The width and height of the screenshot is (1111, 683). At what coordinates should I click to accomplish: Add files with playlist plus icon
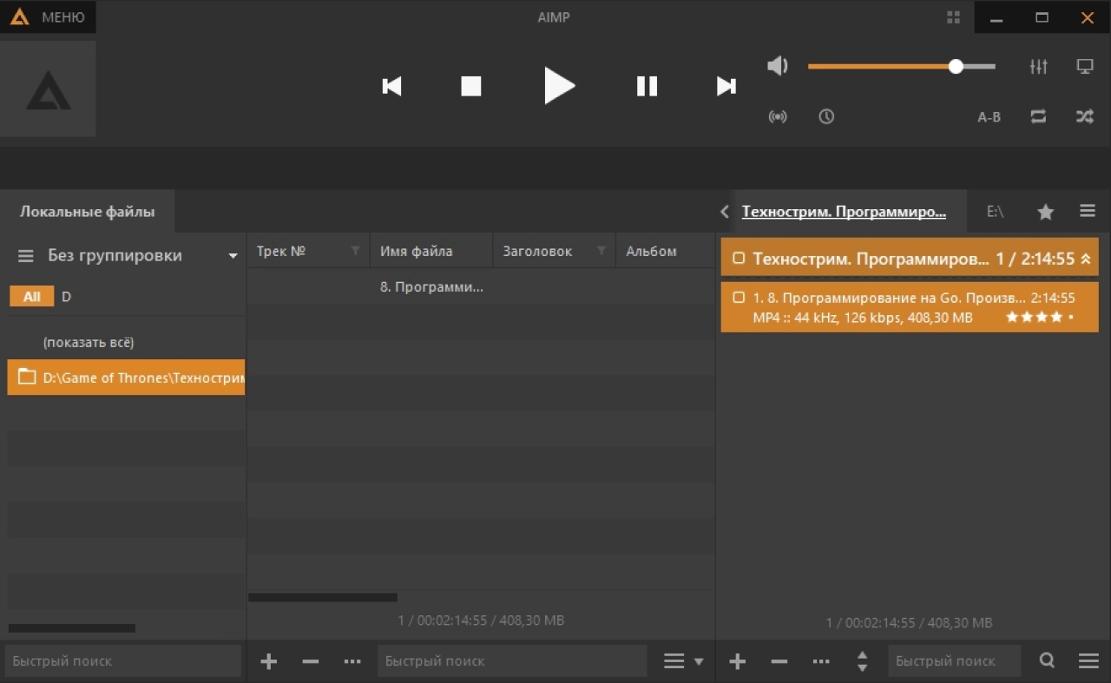(x=738, y=661)
